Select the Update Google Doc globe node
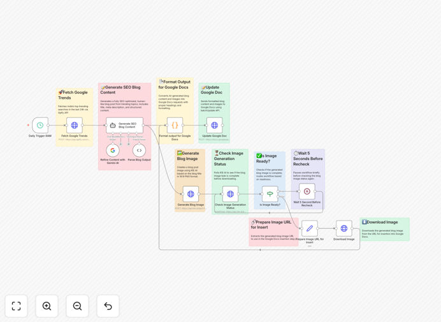The width and height of the screenshot is (441, 322). tap(215, 125)
